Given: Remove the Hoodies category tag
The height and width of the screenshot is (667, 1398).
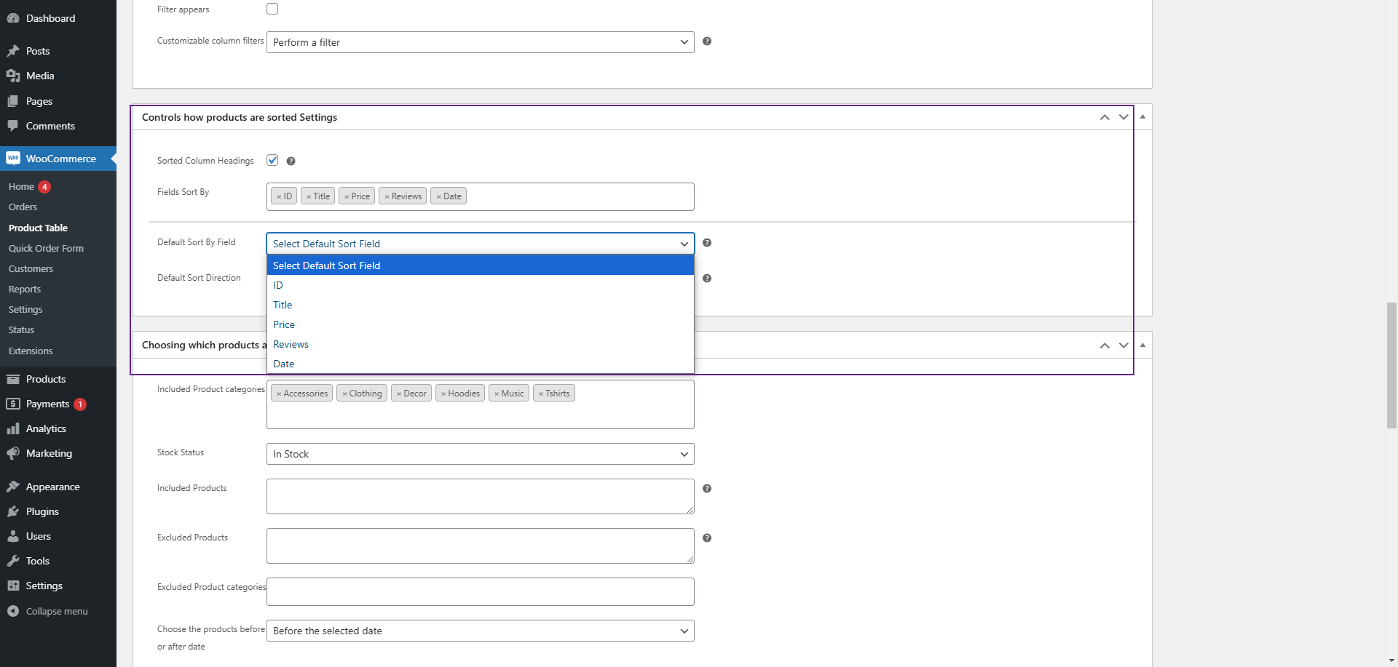Looking at the screenshot, I should tap(443, 394).
